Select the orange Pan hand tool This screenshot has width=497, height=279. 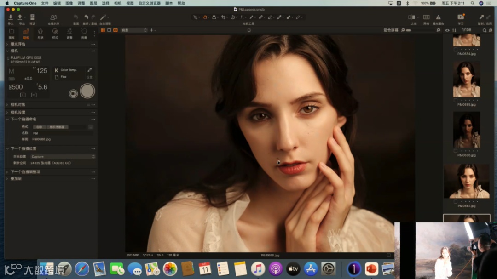(x=205, y=17)
